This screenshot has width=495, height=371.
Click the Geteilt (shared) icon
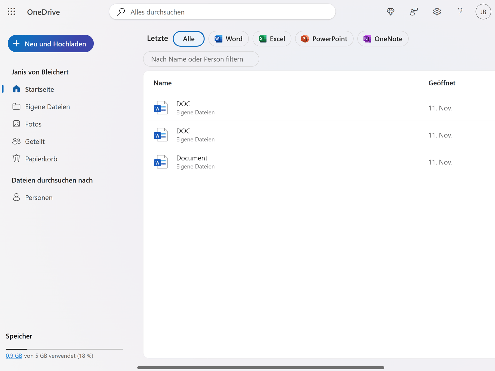[16, 141]
